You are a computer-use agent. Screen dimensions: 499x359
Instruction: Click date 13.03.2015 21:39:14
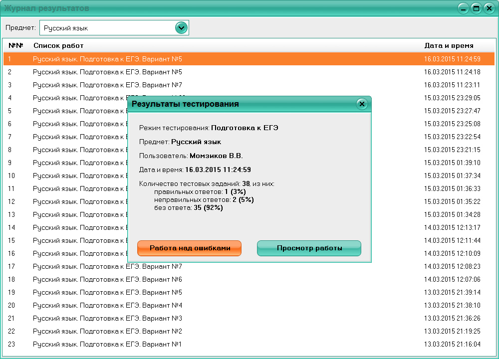pos(452,292)
